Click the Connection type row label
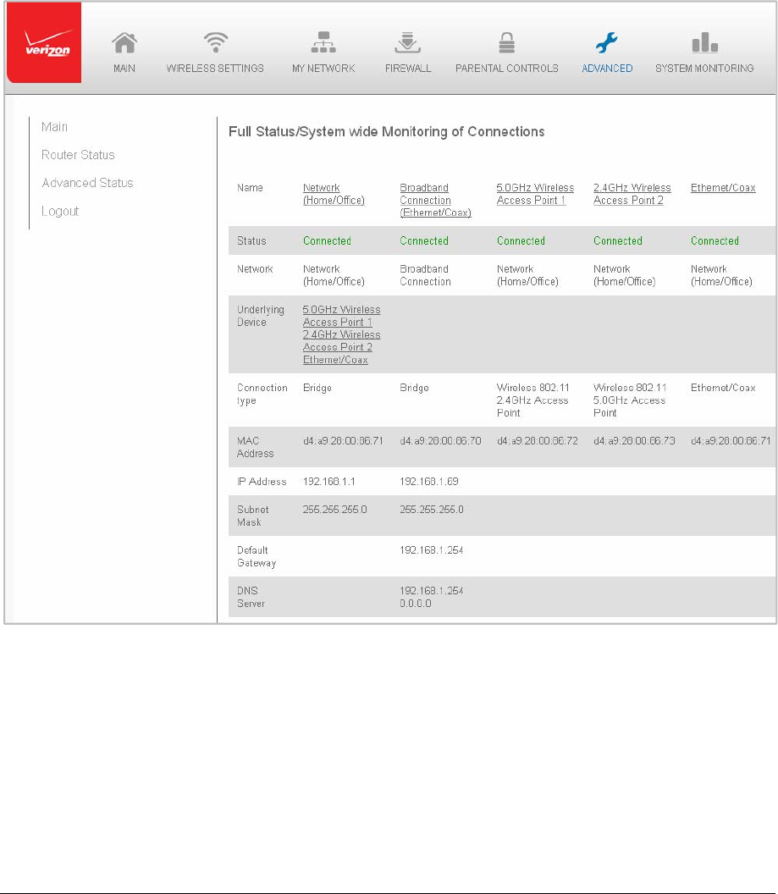This screenshot has width=778, height=894. [262, 394]
